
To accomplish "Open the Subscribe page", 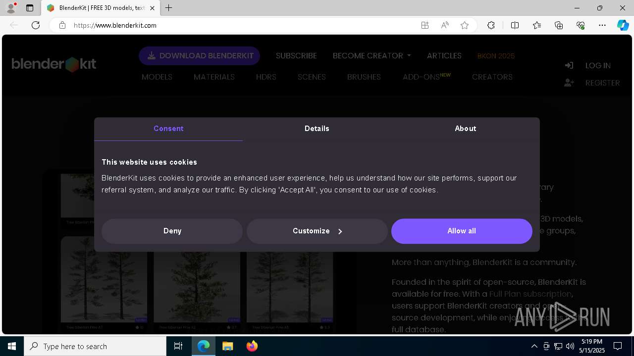I will pyautogui.click(x=296, y=56).
